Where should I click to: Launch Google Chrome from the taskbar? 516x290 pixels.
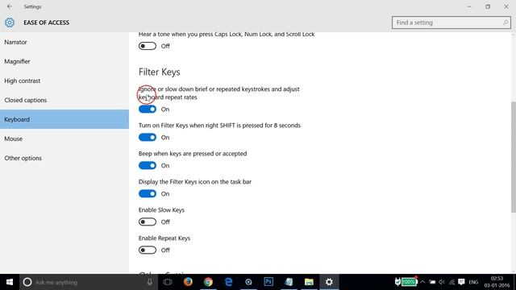[x=208, y=282]
